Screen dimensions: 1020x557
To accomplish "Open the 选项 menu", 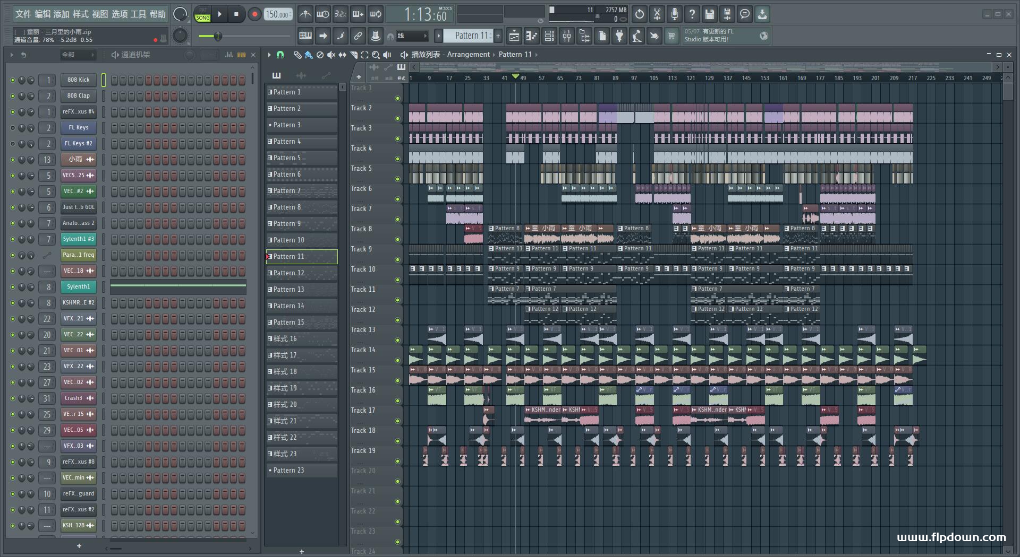I will [120, 14].
